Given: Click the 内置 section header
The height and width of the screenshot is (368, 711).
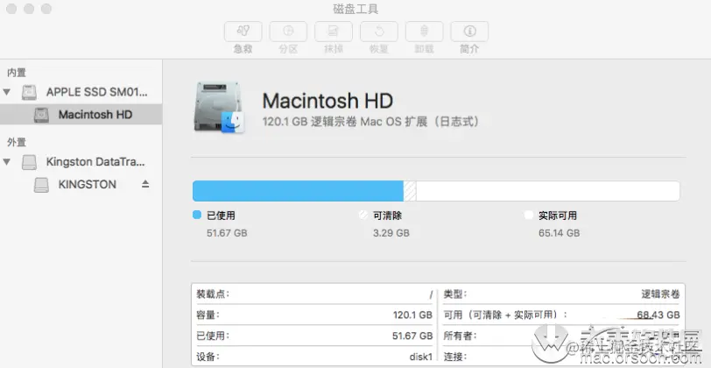Looking at the screenshot, I should (x=17, y=73).
